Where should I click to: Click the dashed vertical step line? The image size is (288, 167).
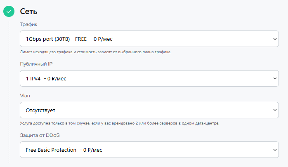[9, 92]
